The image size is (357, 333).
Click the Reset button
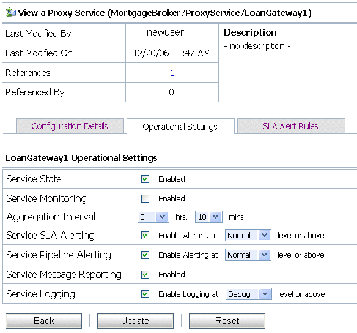click(227, 321)
